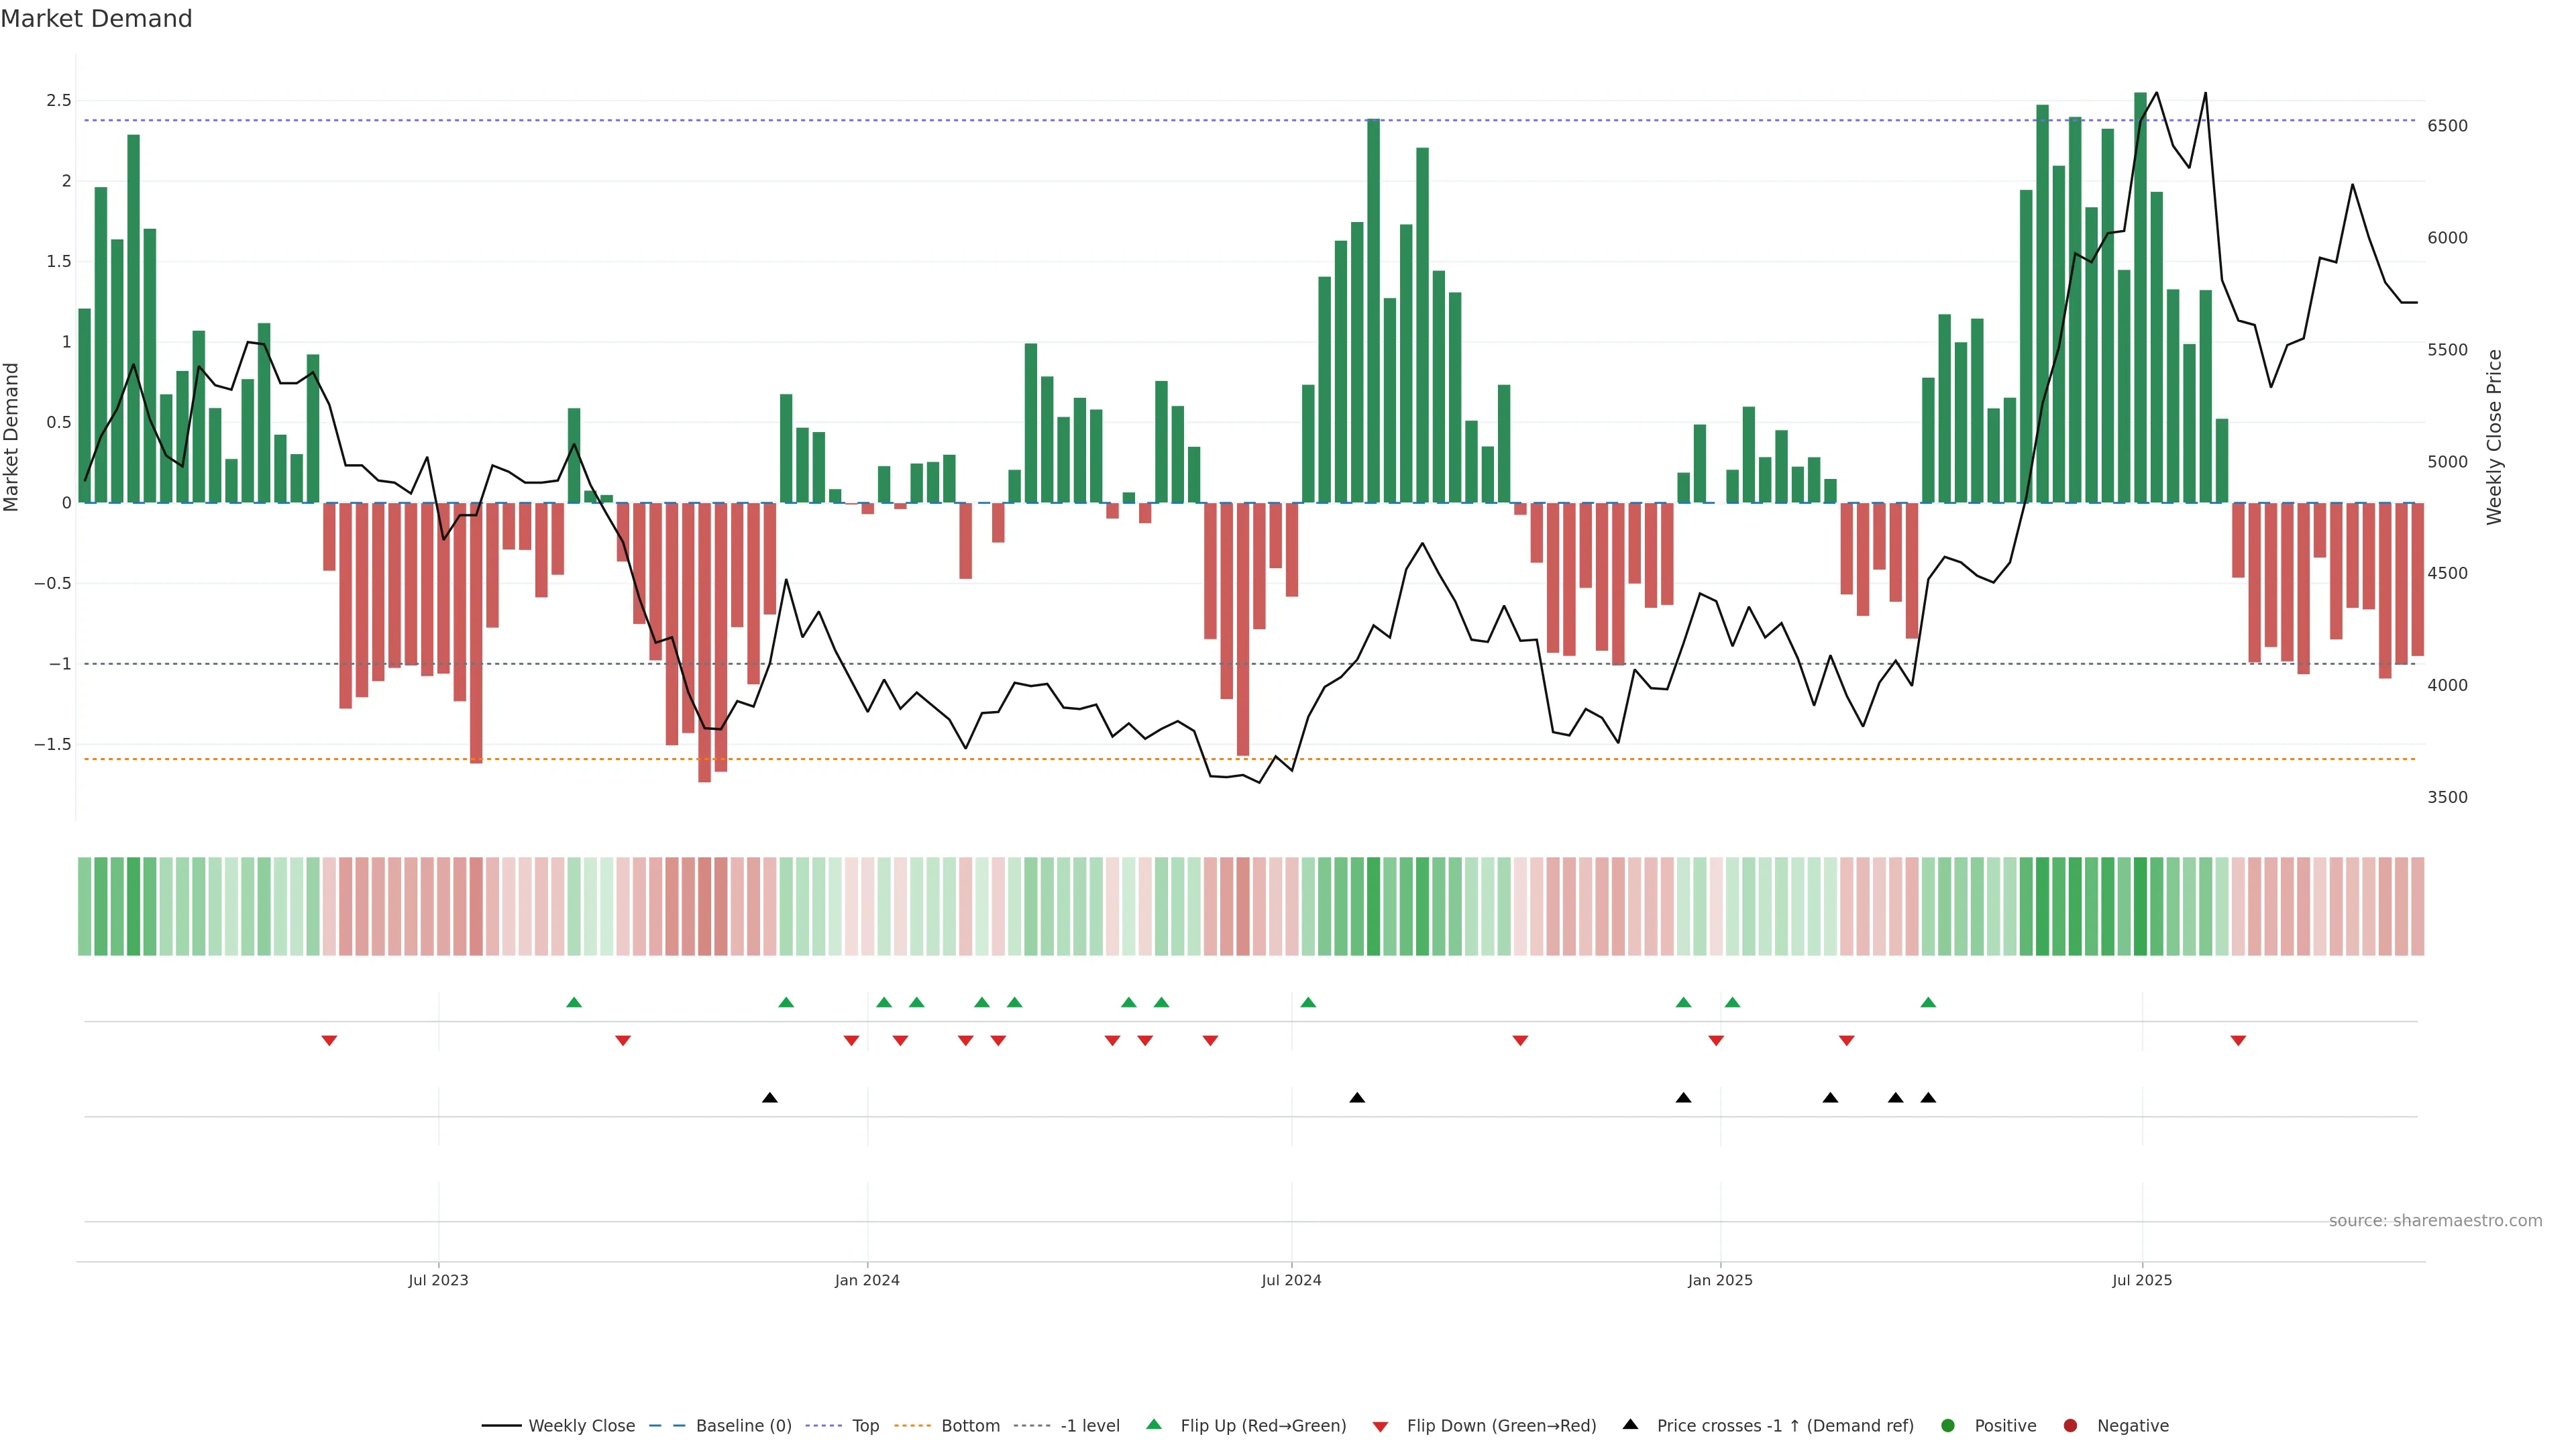
Task: Toggle the Weekly Close legend line
Action: click(x=501, y=1425)
